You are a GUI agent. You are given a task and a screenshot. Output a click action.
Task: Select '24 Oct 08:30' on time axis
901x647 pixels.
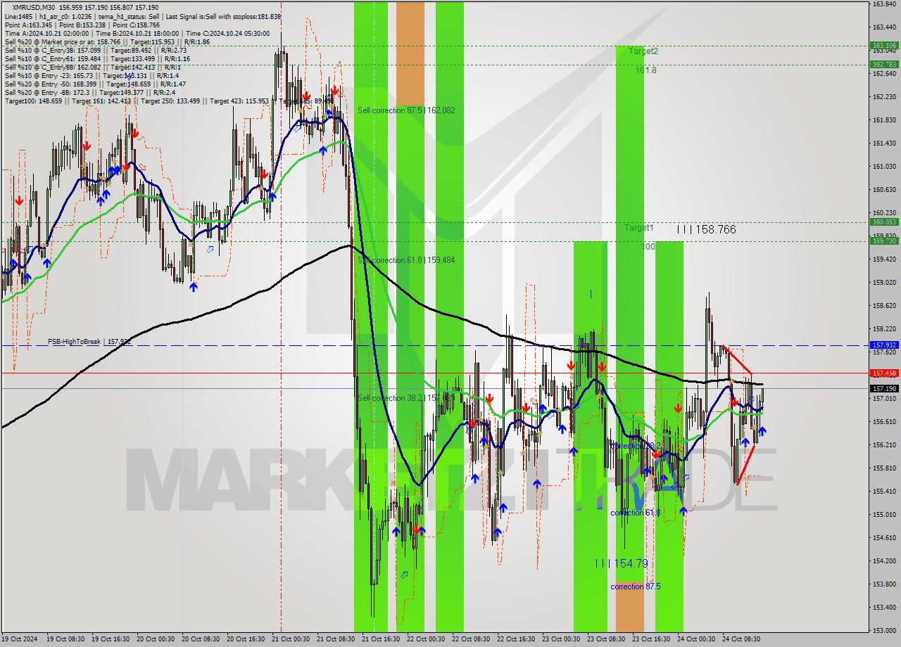[741, 639]
